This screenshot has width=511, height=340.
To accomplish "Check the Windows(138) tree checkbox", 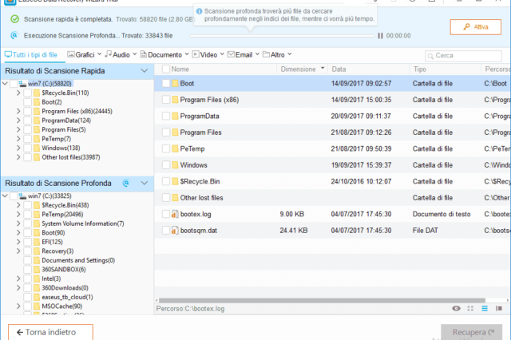I will pos(28,148).
